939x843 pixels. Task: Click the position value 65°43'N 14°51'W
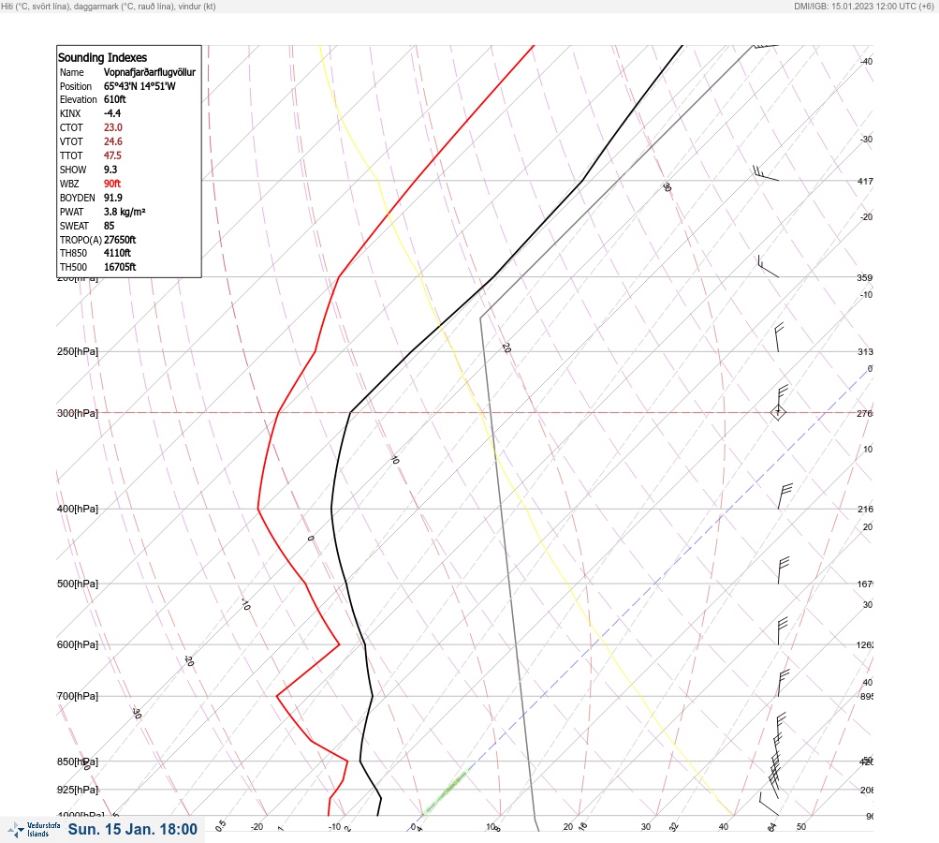(139, 86)
